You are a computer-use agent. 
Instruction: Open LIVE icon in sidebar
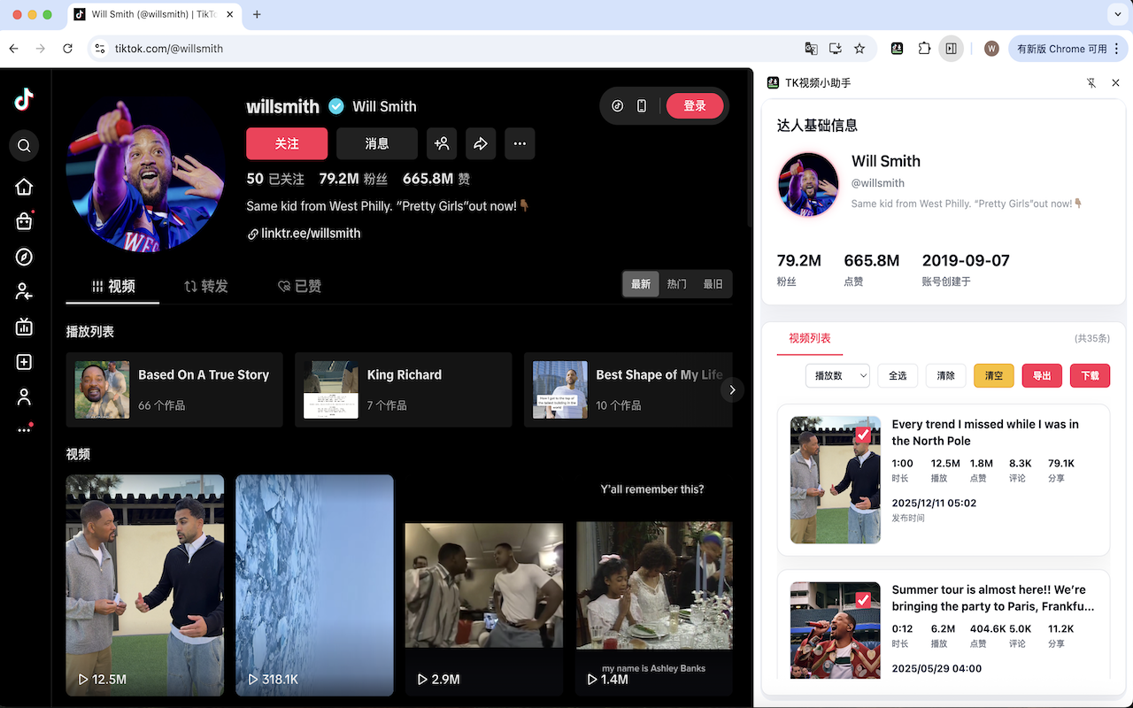coord(24,327)
